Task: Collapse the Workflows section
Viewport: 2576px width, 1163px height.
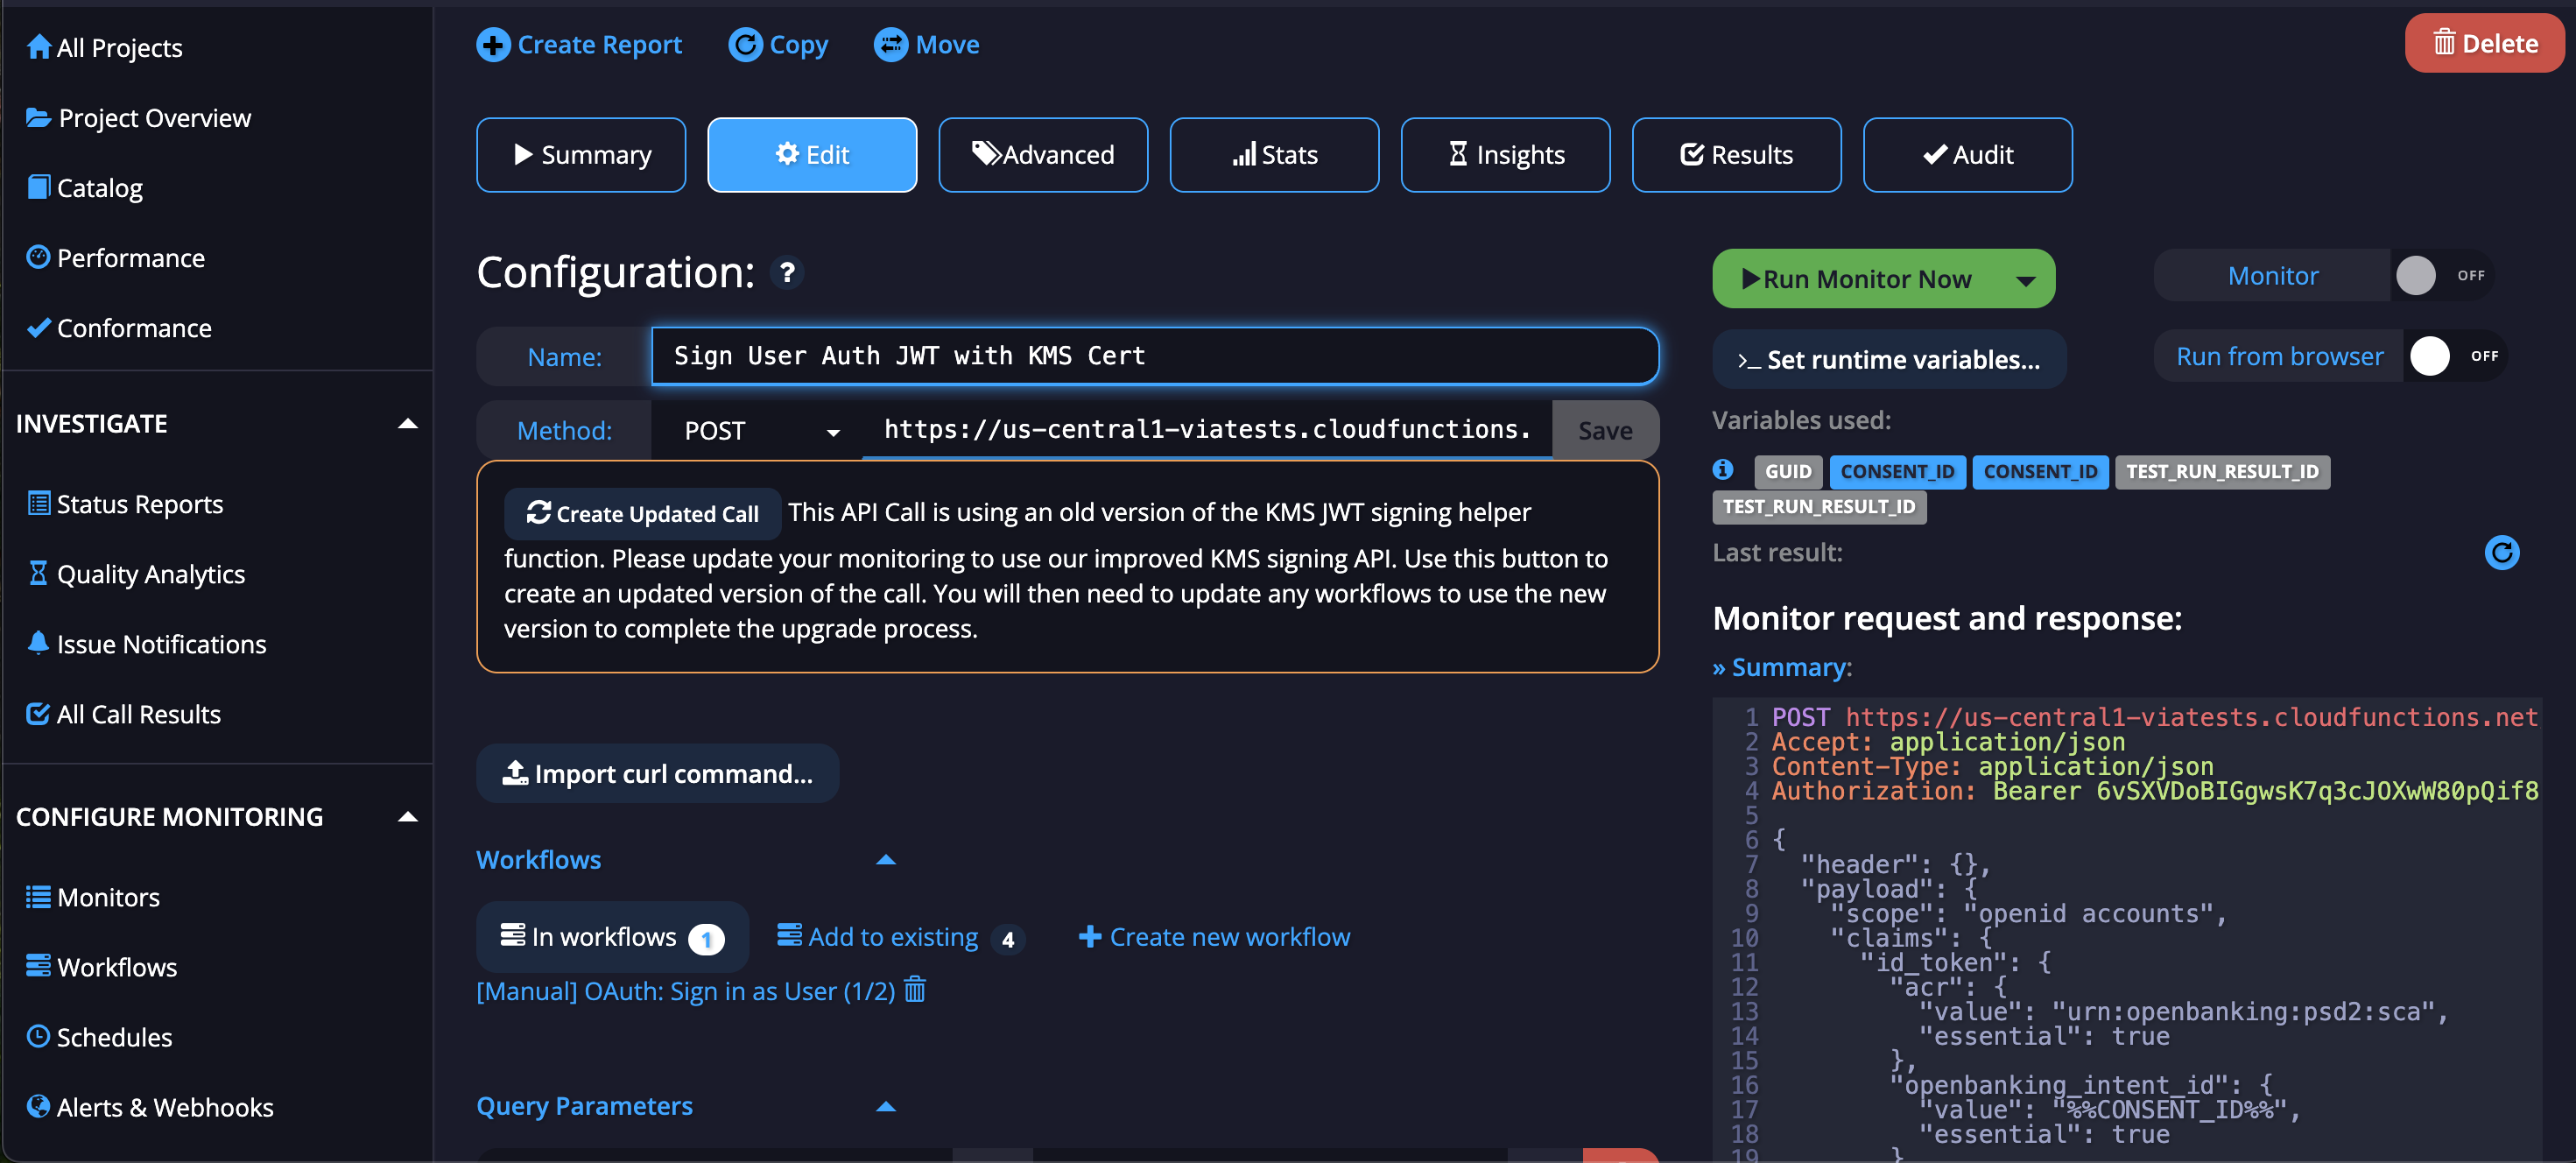Action: [886, 859]
